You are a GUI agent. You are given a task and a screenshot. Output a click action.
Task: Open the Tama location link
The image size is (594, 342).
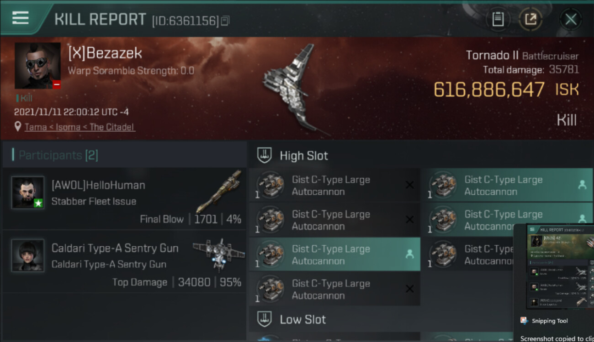coord(80,127)
